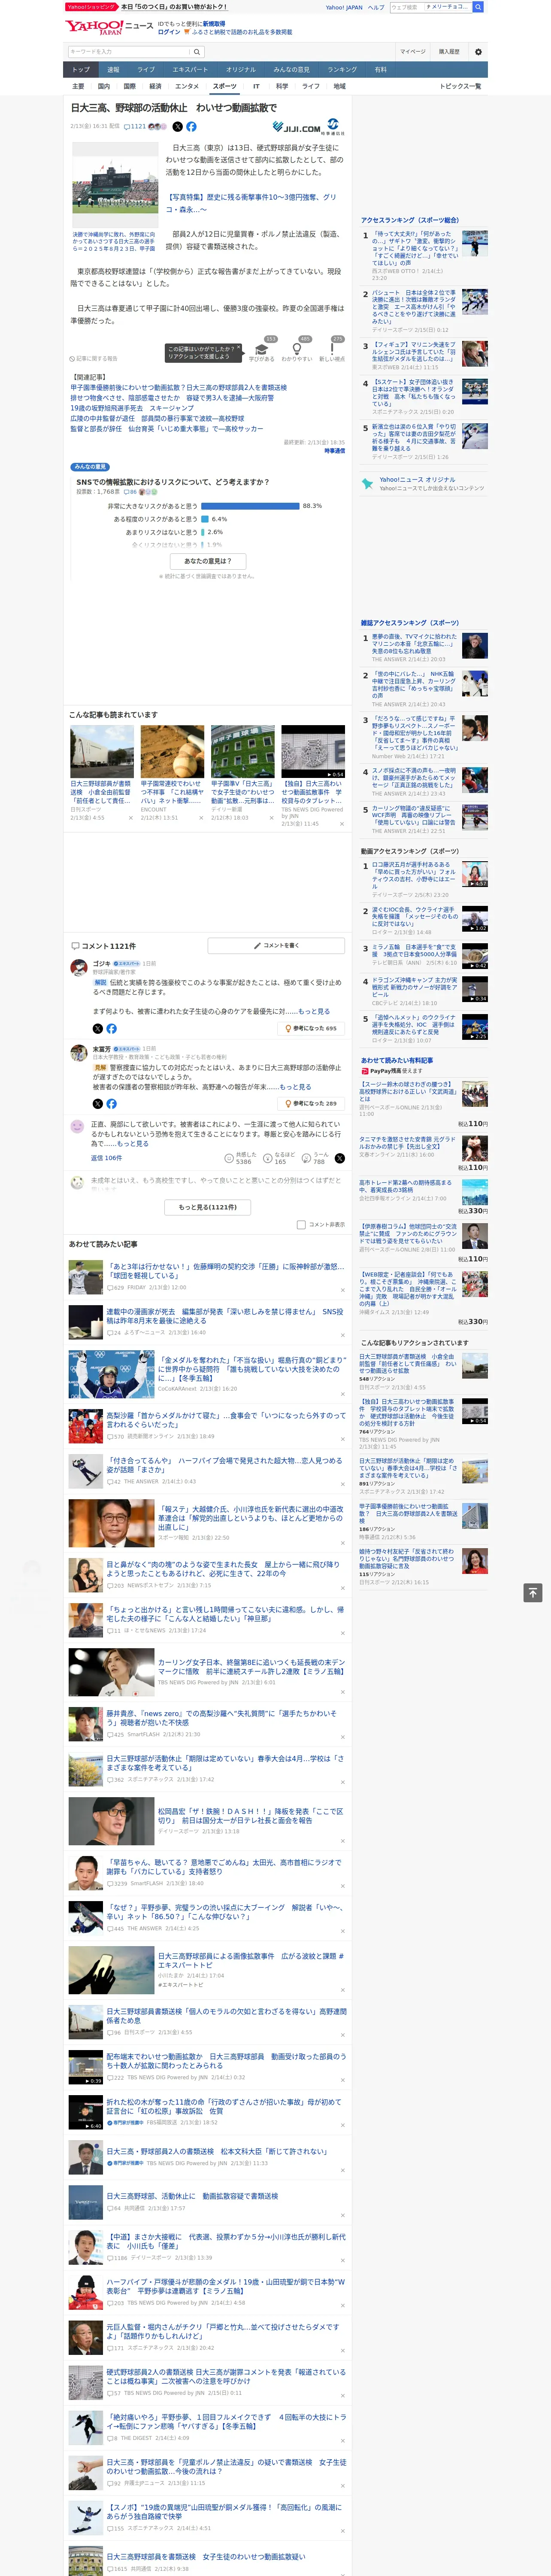The height and width of the screenshot is (2576, 551).
Task: Open the トップ tab
Action: click(81, 70)
